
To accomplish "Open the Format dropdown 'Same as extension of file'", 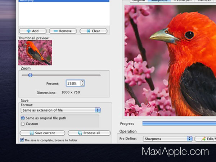I will point(60,110).
